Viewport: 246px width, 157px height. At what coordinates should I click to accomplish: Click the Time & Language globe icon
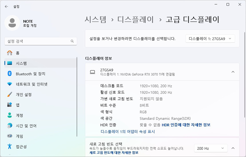click(x=10, y=126)
